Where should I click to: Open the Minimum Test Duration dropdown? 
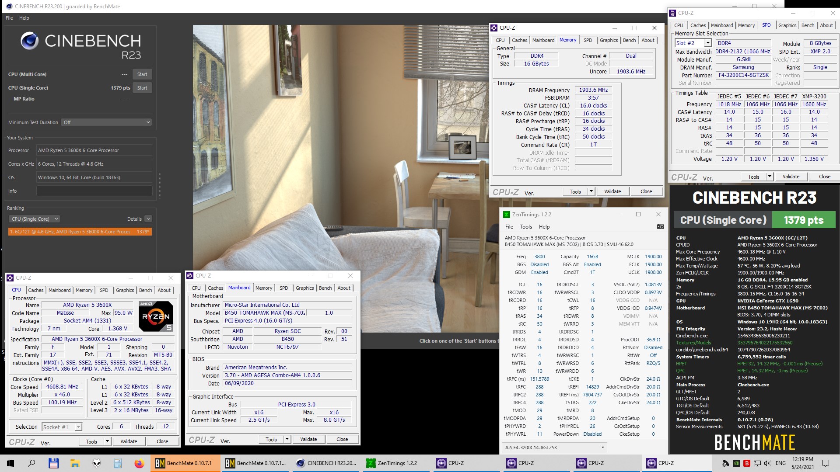pyautogui.click(x=106, y=122)
